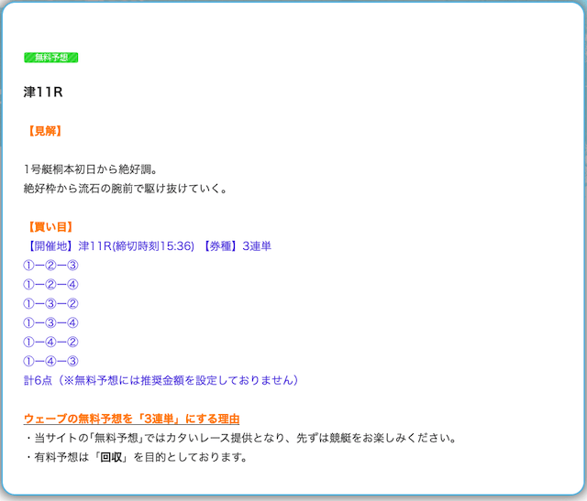Click the line starting with 1号艇桐本

[x=91, y=169]
